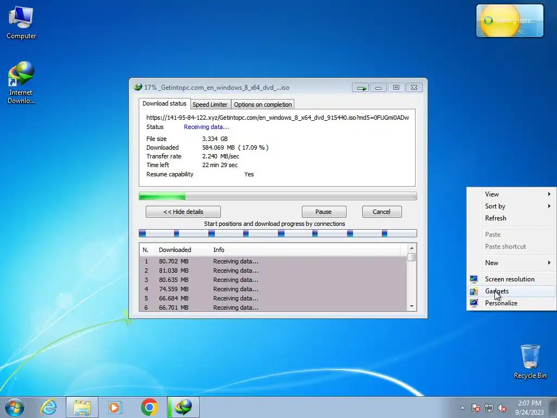Choose Refresh from context menu
Image resolution: width=557 pixels, height=418 pixels.
point(511,218)
